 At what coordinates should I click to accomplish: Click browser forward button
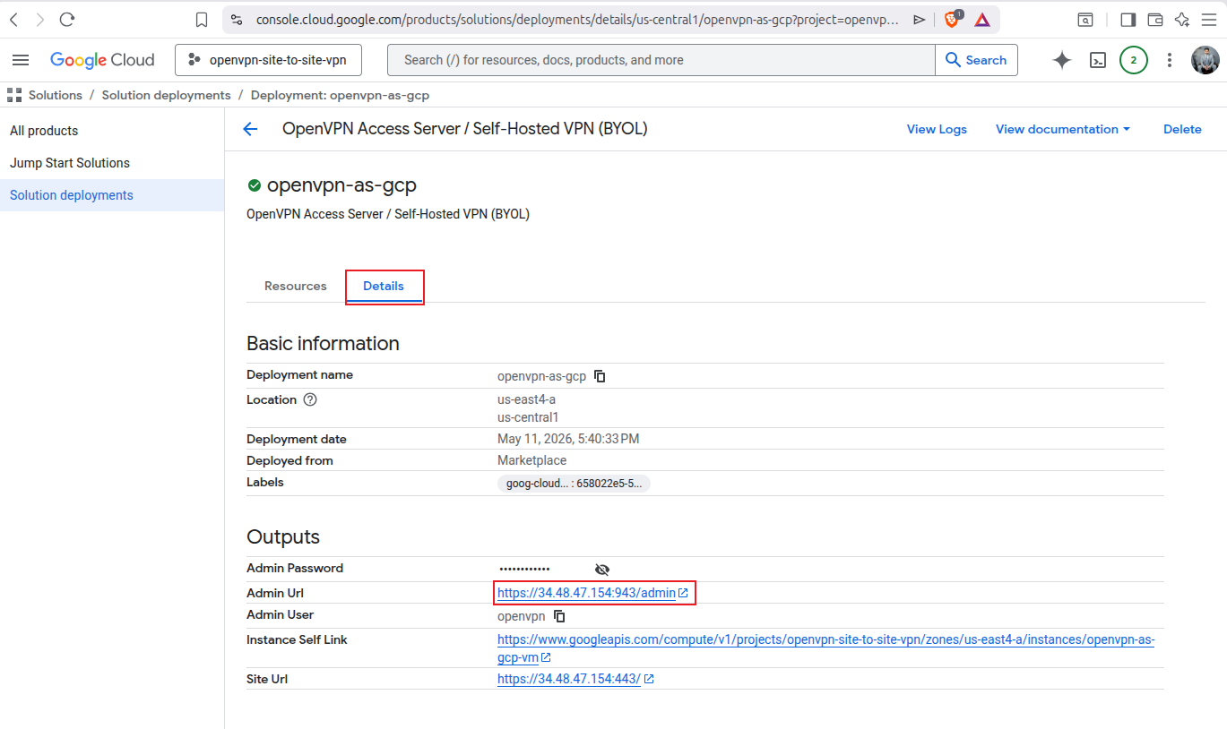(39, 20)
